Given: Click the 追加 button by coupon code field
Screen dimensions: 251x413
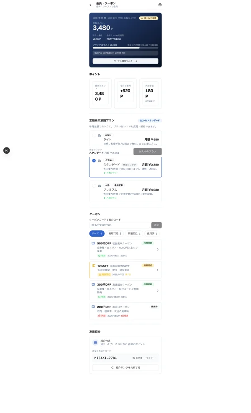Looking at the screenshot, I should coord(156,225).
